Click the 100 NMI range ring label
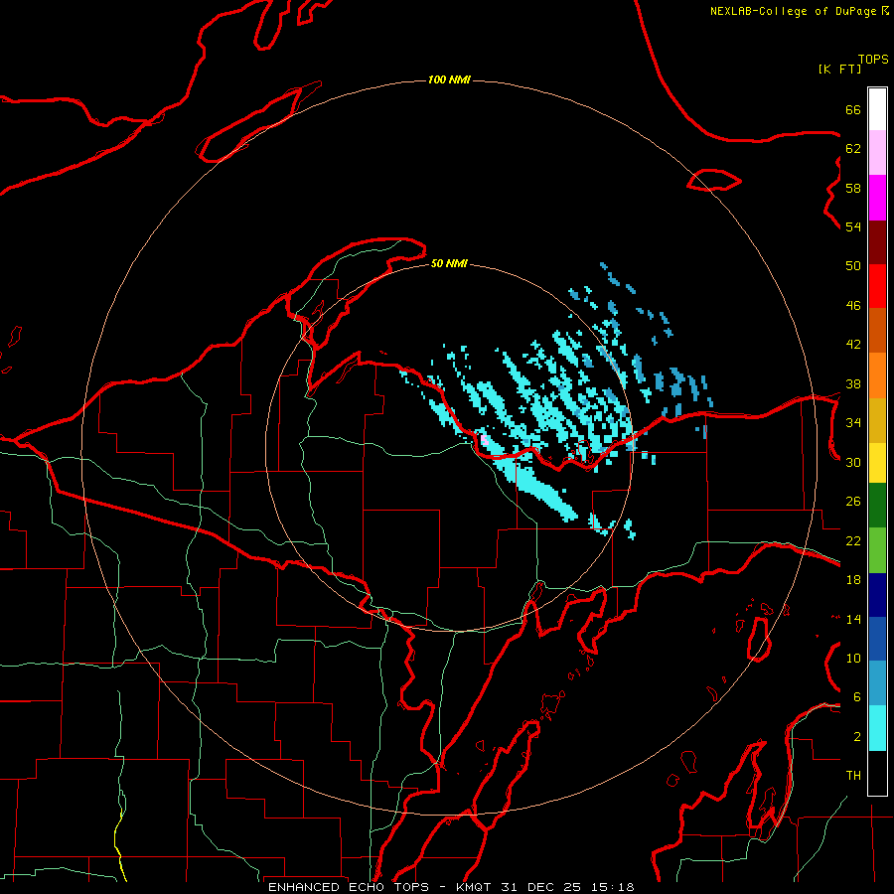The width and height of the screenshot is (894, 894). coord(449,79)
